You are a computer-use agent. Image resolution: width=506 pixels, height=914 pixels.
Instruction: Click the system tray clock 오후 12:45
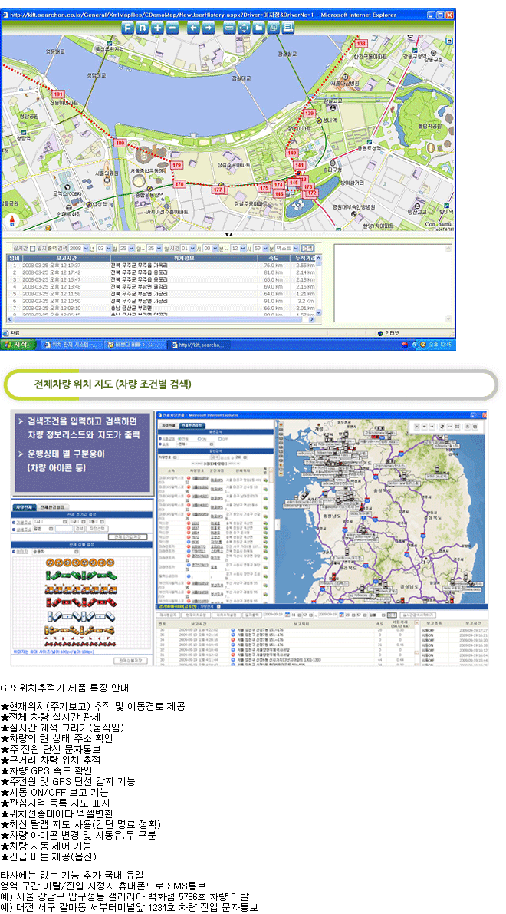coord(440,345)
